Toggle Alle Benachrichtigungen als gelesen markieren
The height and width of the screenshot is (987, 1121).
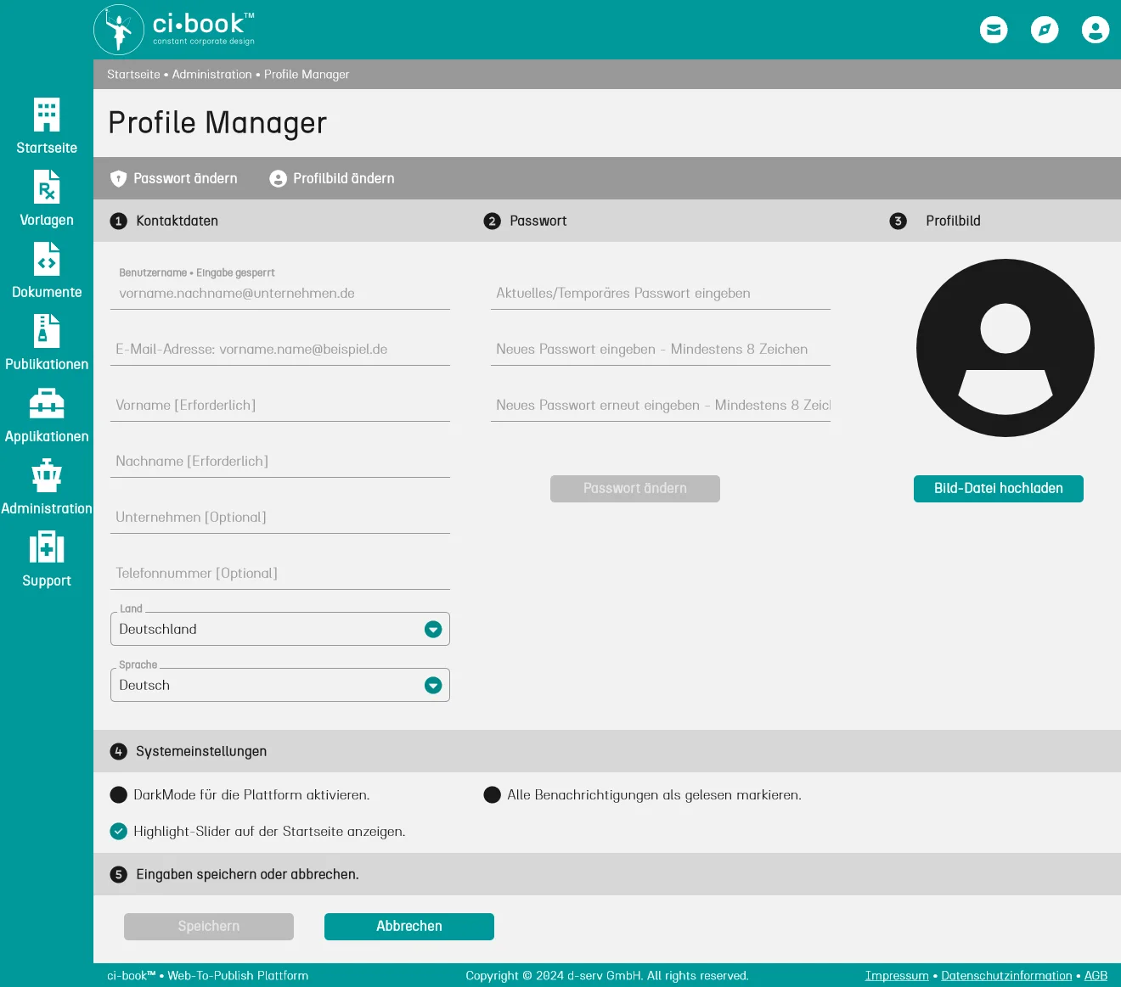pos(492,795)
